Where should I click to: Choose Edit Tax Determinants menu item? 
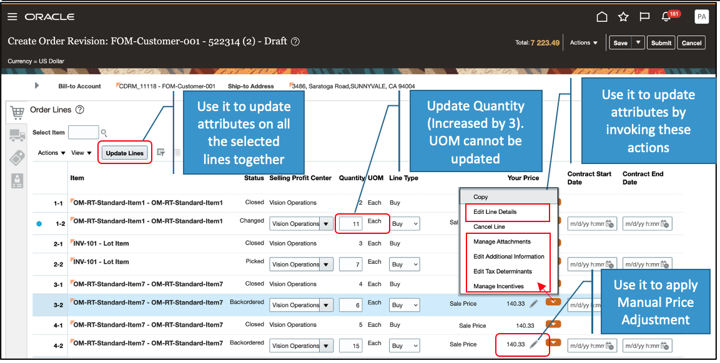click(x=502, y=271)
